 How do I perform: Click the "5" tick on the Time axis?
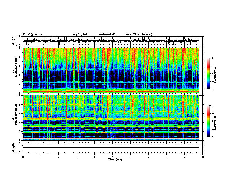pos(113,157)
